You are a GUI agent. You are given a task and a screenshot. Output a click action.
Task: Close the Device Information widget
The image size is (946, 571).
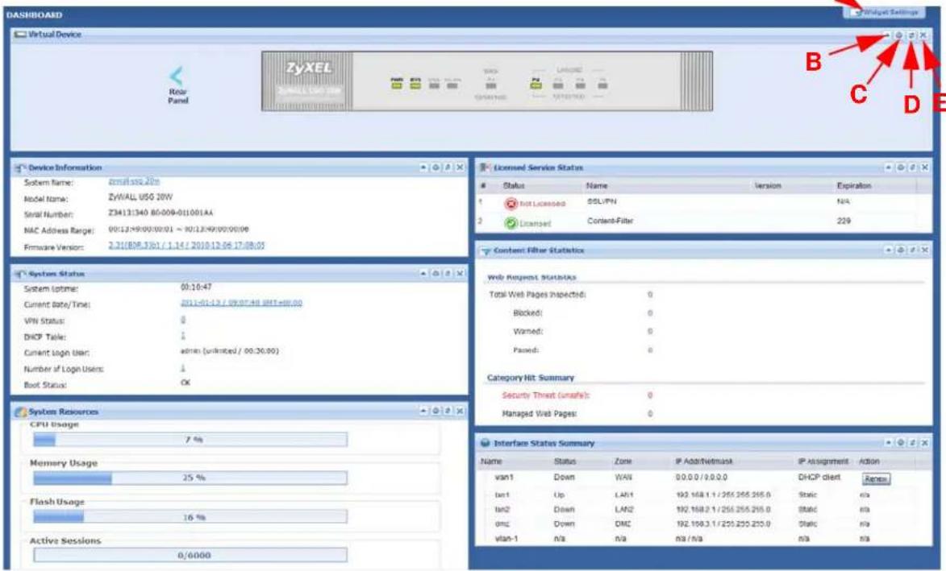tap(460, 168)
